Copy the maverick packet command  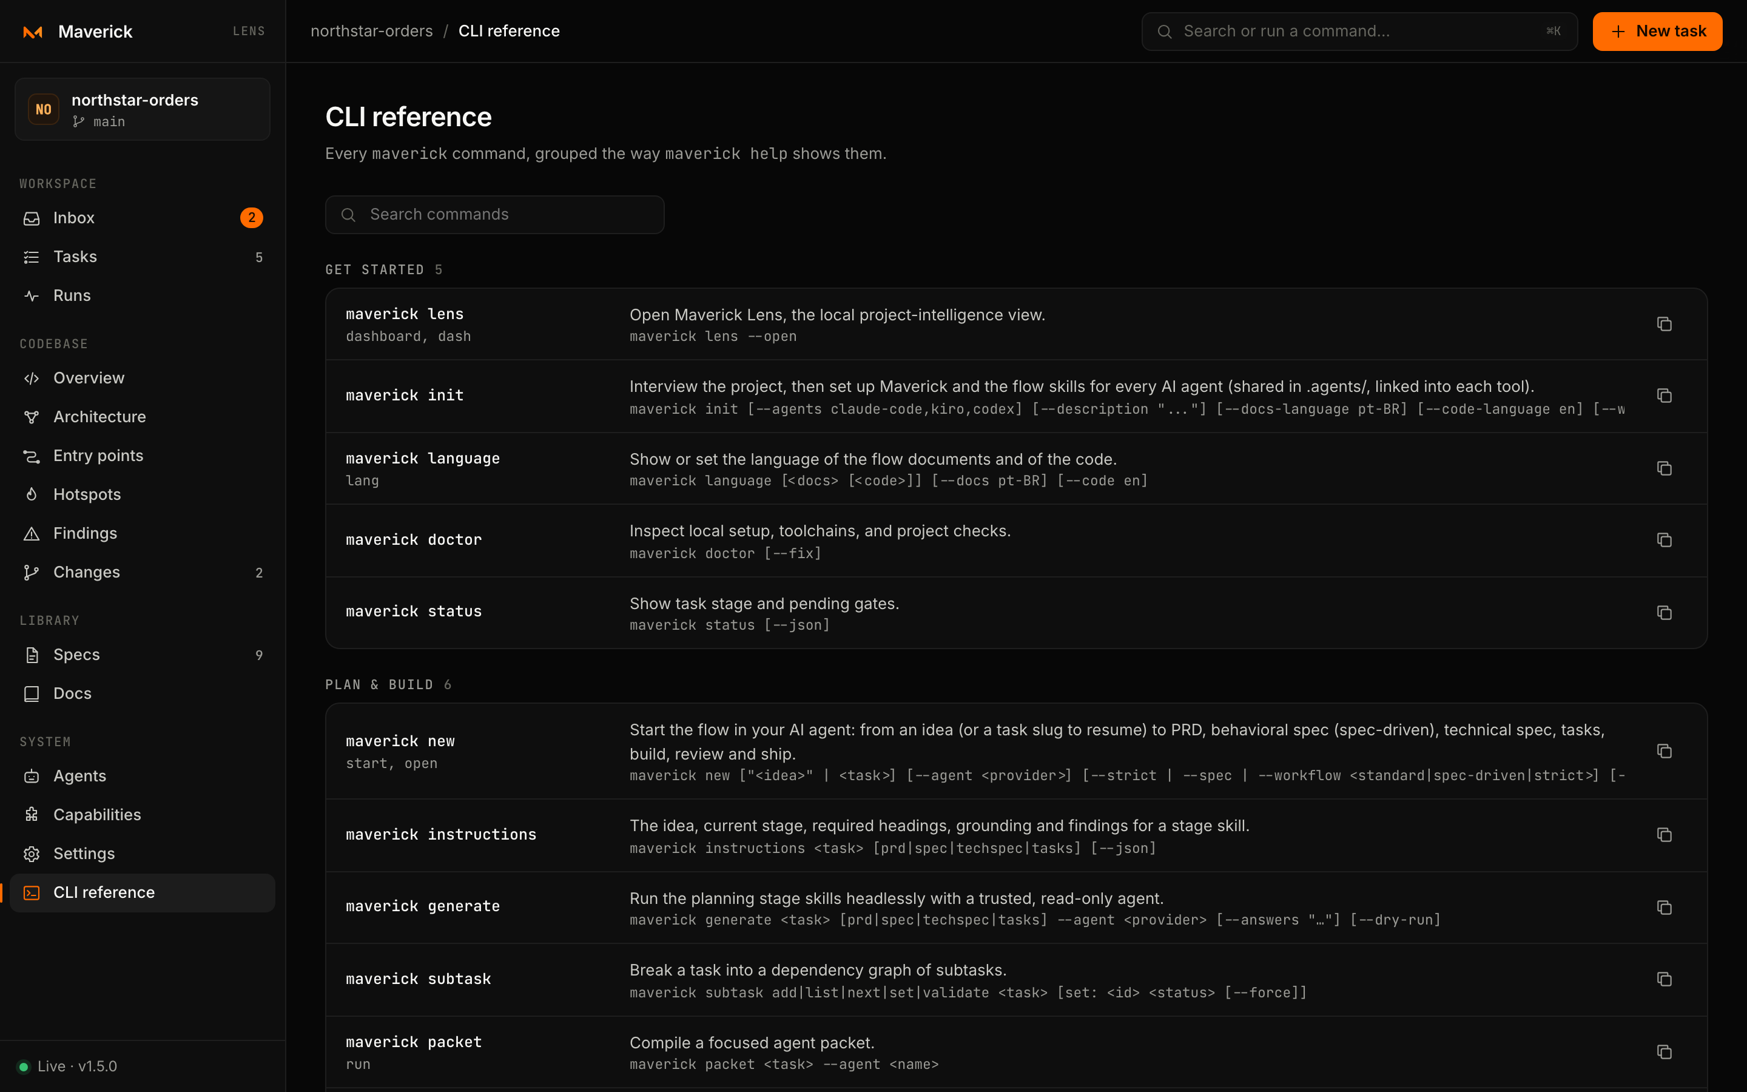1664,1053
